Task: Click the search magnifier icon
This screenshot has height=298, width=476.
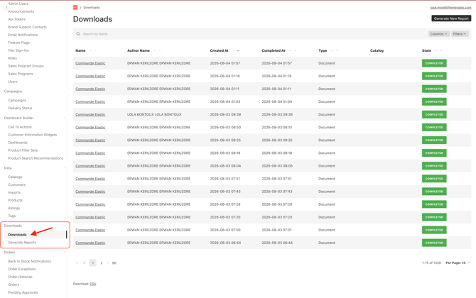Action: 78,34
